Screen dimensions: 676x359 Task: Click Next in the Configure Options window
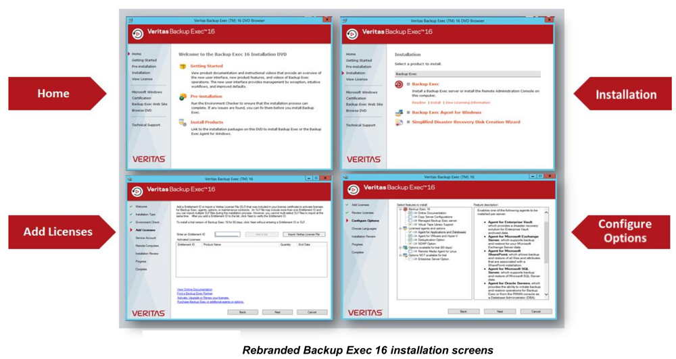click(x=500, y=311)
